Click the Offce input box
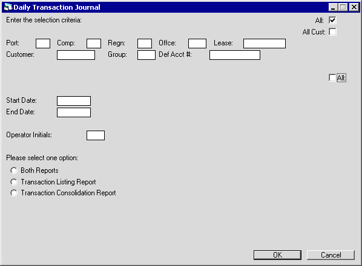Viewport: 362px width, 266px height. coord(197,44)
